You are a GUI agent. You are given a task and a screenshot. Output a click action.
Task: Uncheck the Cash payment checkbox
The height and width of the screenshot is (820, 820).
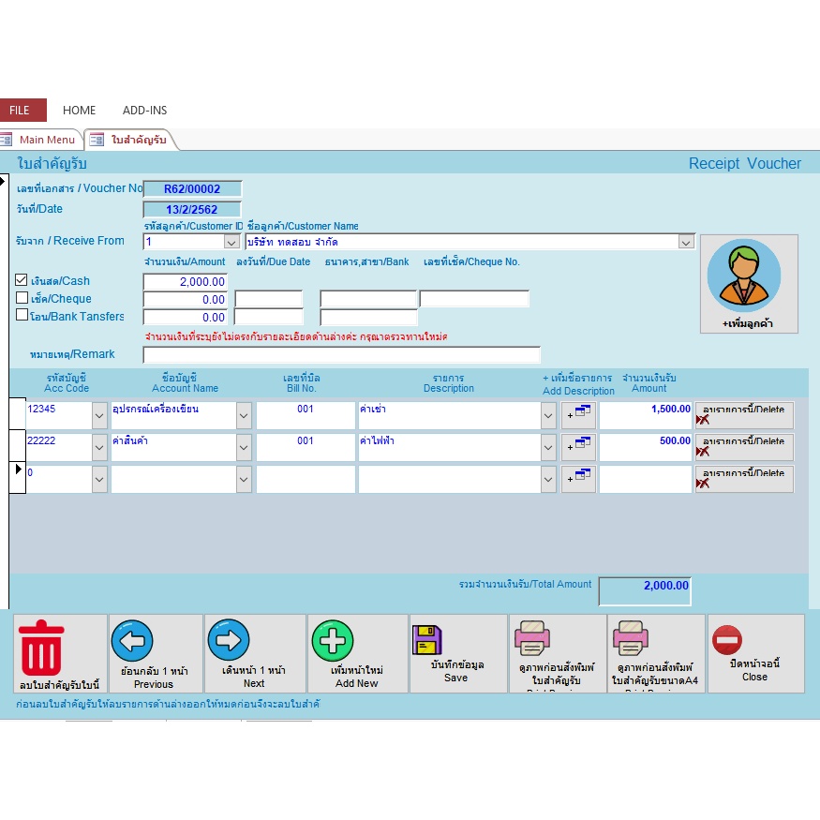pos(22,280)
